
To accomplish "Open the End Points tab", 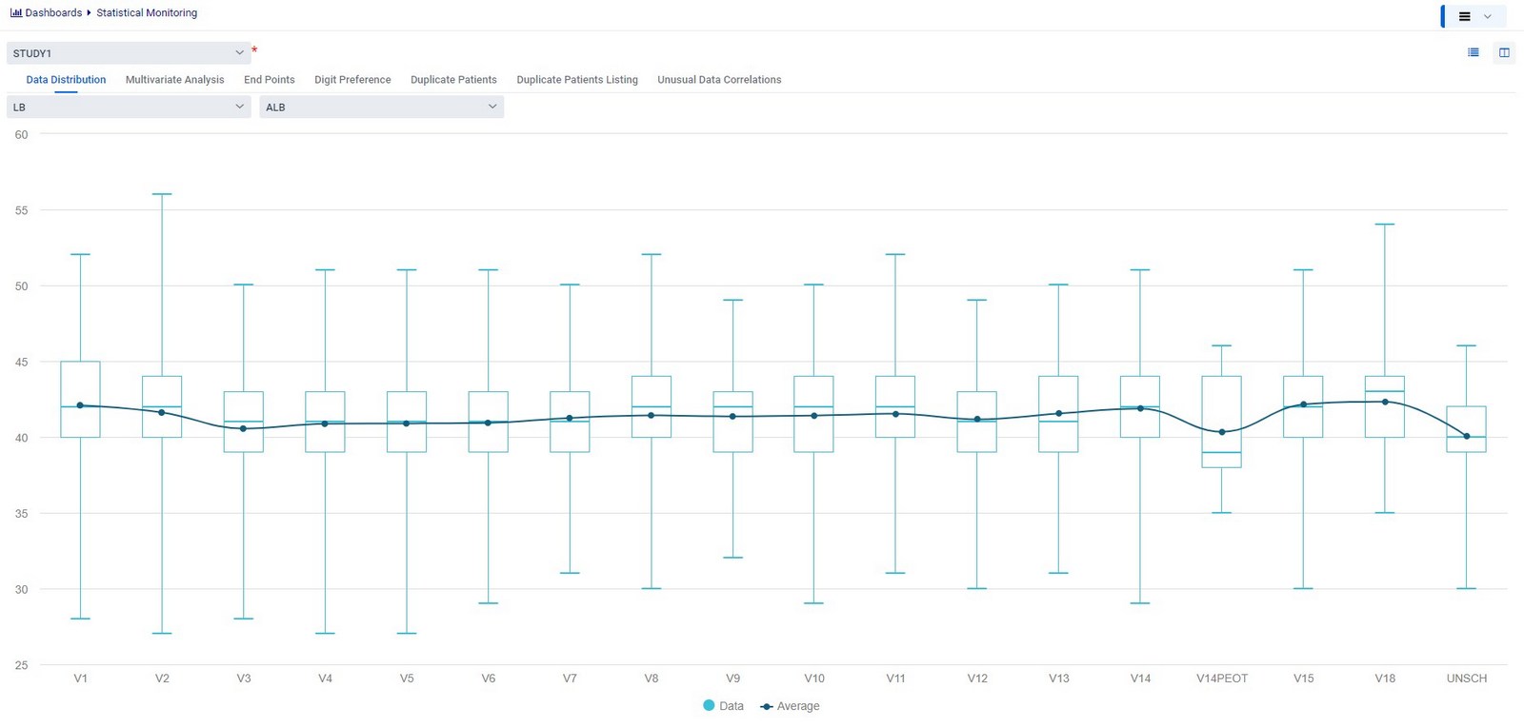I will (x=270, y=80).
